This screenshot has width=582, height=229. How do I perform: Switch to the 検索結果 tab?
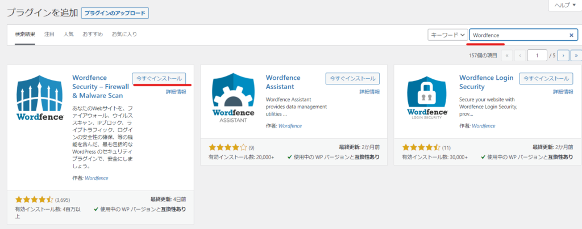25,35
